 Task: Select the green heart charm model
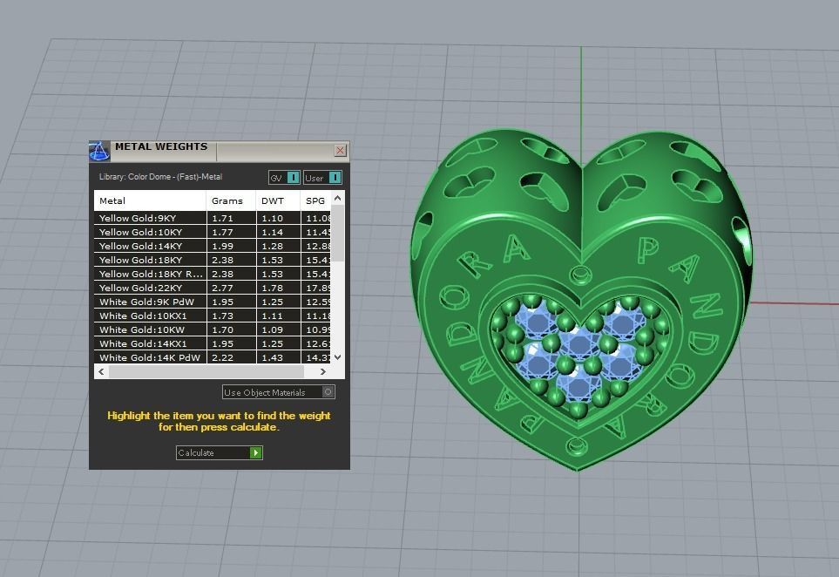coord(580,299)
